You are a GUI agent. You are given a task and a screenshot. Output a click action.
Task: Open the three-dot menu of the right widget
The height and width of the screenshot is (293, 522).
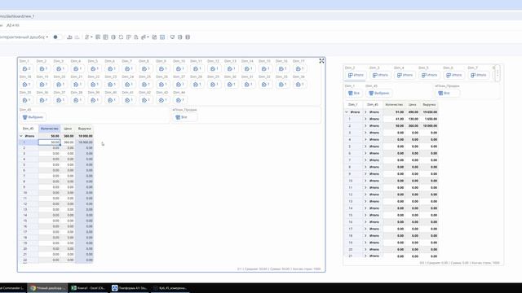(498, 72)
